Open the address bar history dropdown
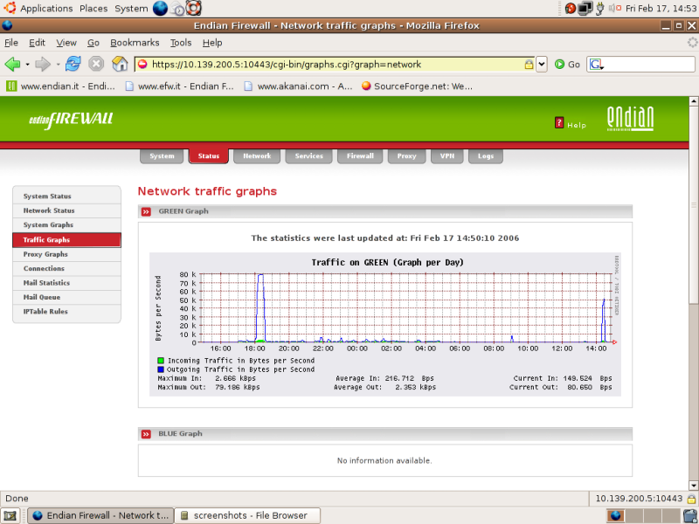The image size is (699, 524). click(x=541, y=64)
